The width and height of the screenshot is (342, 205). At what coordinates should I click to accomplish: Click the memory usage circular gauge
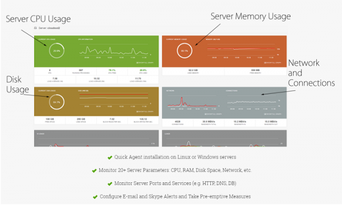[184, 51]
